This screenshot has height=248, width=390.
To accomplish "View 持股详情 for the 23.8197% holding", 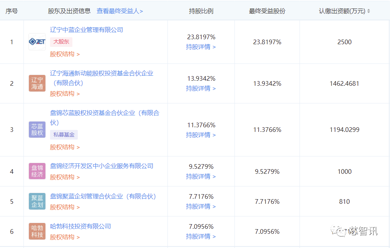I will point(201,47).
